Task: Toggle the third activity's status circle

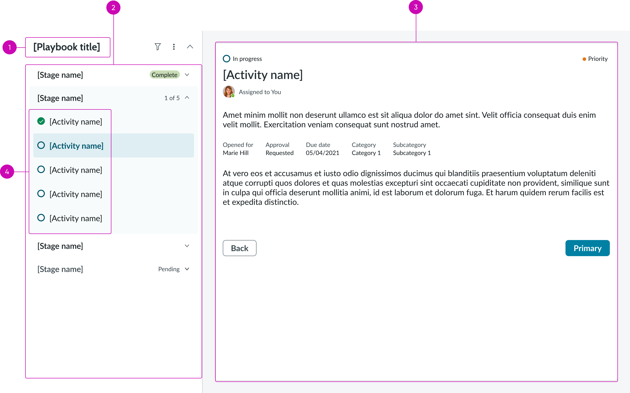Action: pyautogui.click(x=41, y=170)
